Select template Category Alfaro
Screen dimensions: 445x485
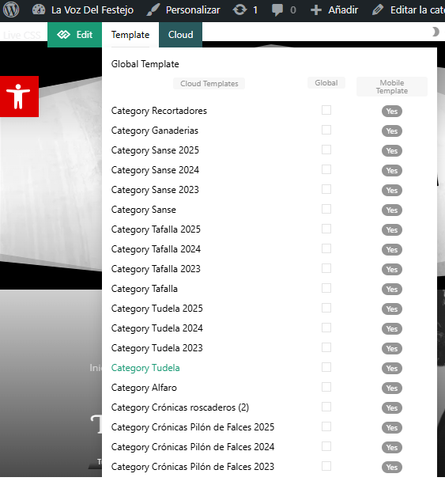(144, 388)
